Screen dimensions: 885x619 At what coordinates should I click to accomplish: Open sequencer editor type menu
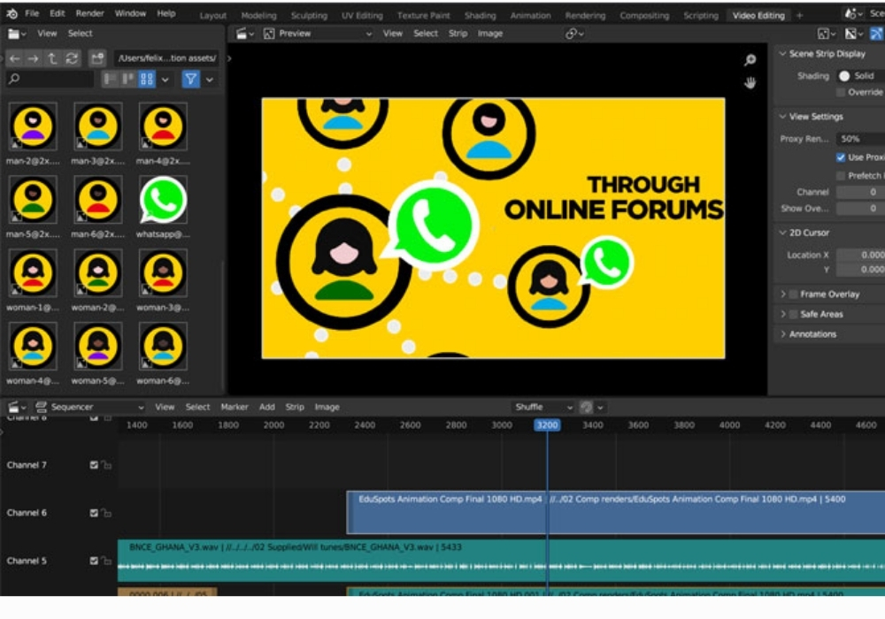click(16, 407)
